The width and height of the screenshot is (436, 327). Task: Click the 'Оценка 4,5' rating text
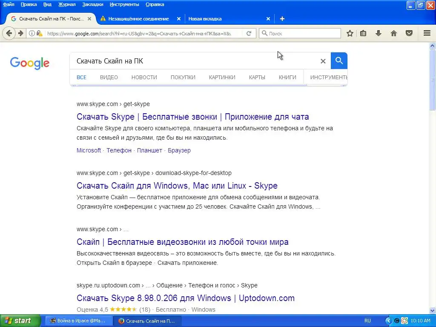[x=92, y=310]
